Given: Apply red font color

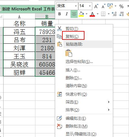Looking at the screenshot, I should (x=92, y=14).
